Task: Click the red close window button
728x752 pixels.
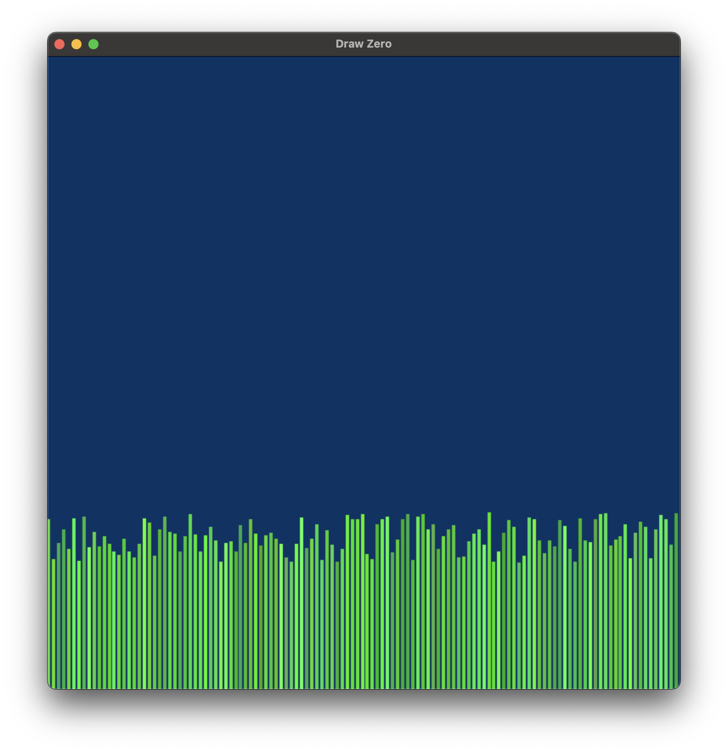Action: pyautogui.click(x=59, y=44)
